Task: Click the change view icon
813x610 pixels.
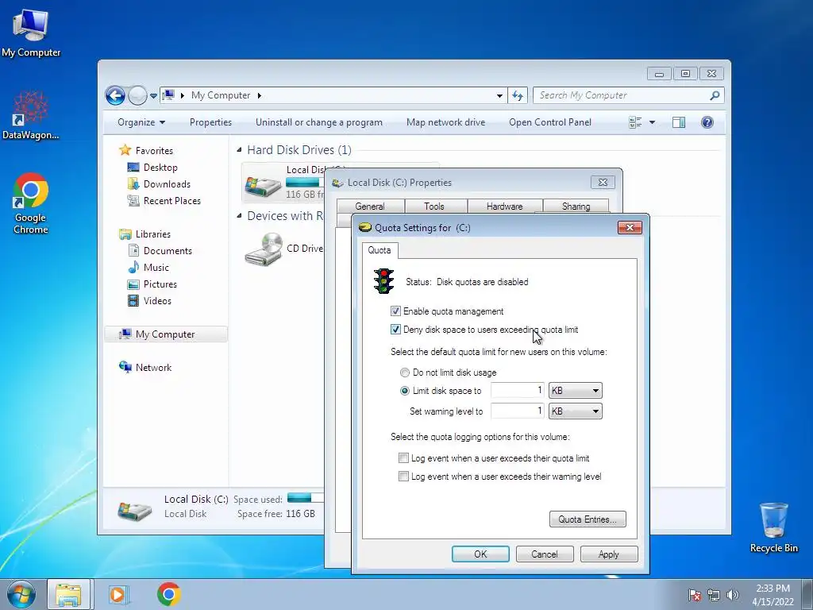Action: (635, 122)
